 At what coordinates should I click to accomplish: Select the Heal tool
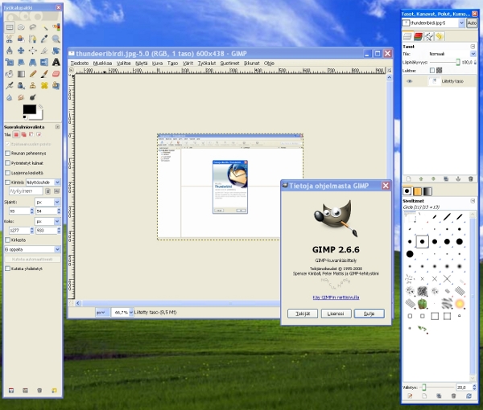coord(44,85)
